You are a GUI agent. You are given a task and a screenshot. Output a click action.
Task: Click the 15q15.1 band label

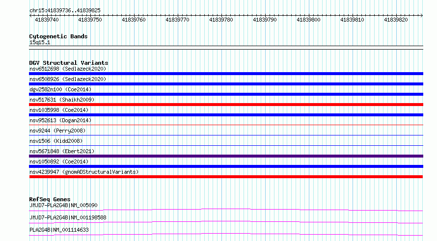(x=40, y=42)
